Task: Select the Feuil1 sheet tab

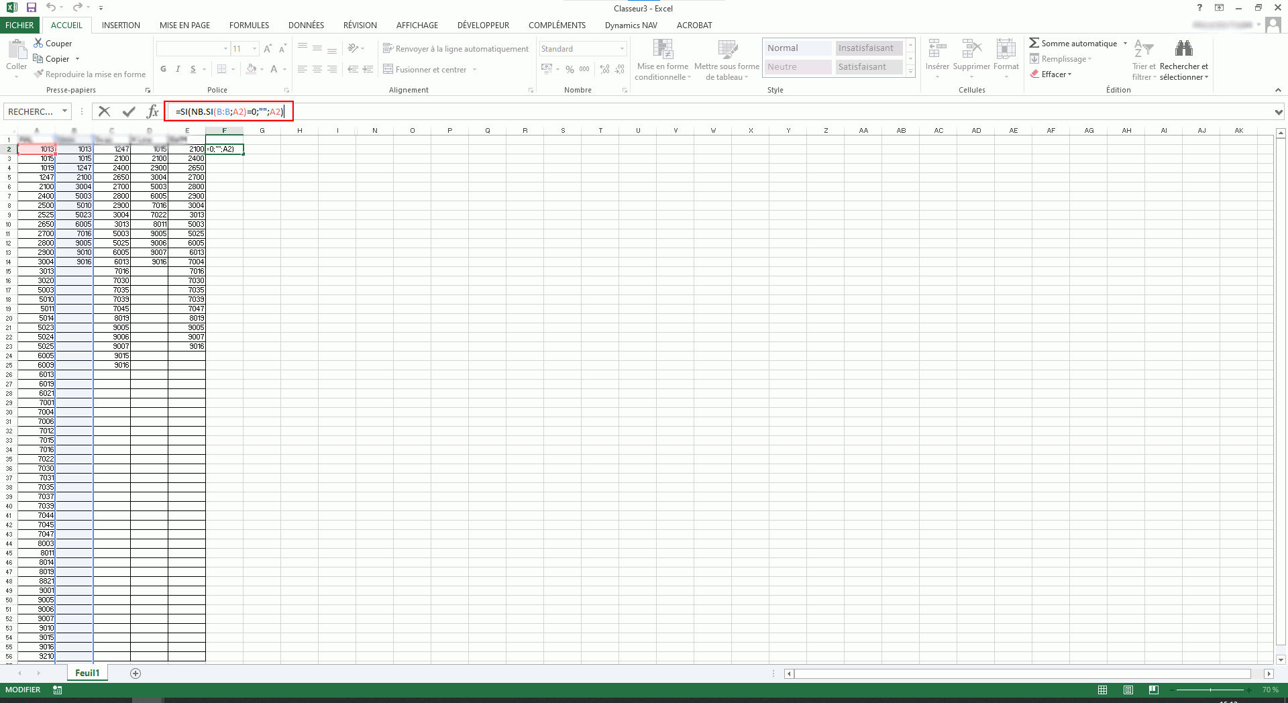Action: coord(87,673)
